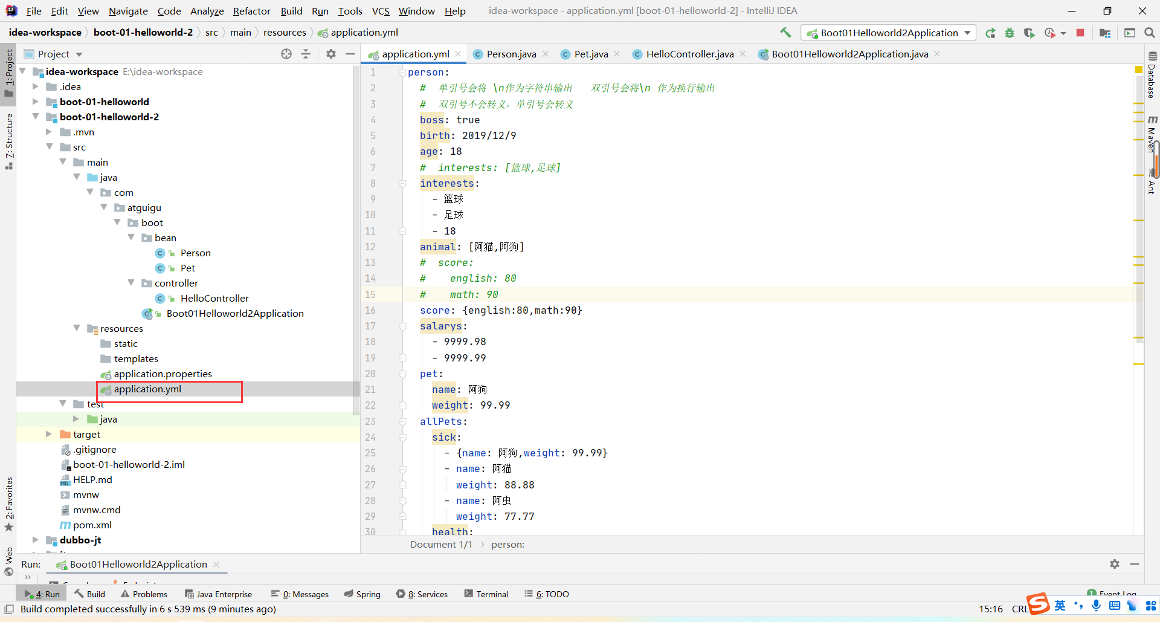Open the Project panel gear settings
Viewport: 1160px width, 622px height.
point(331,54)
